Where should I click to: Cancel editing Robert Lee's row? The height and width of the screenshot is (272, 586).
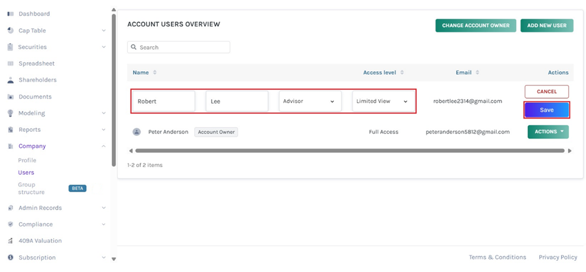pos(547,92)
